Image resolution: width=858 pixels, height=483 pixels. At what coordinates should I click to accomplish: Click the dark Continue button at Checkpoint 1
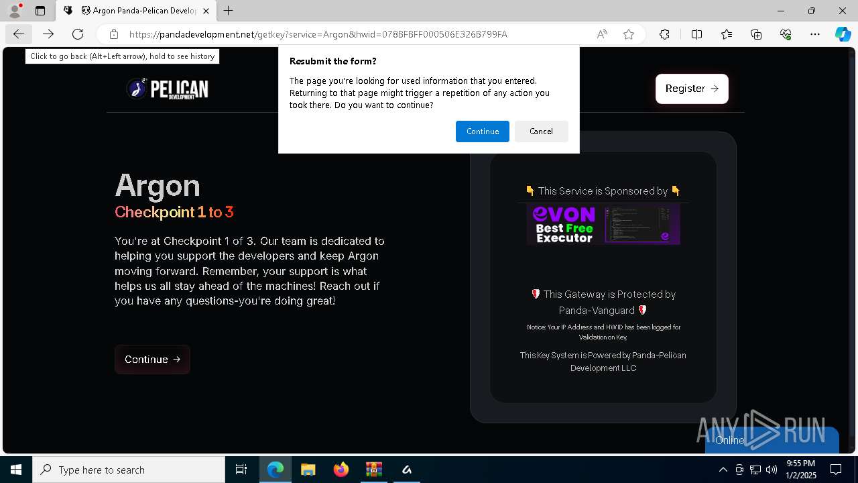152,360
